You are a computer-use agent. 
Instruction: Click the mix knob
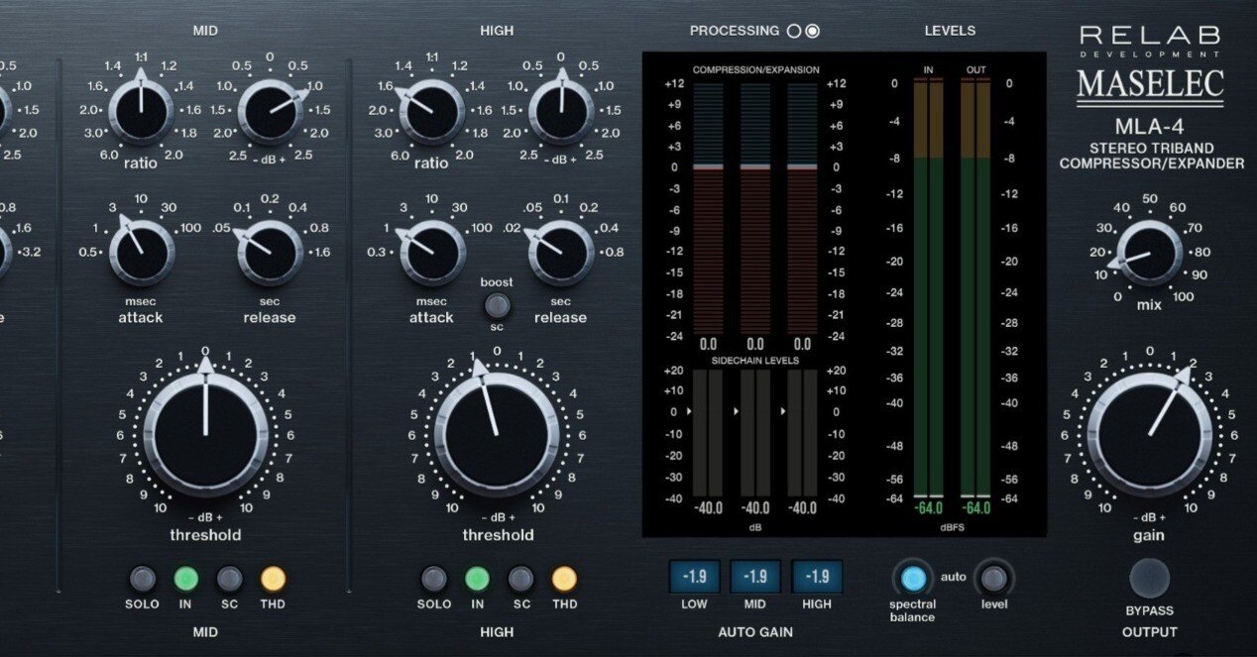click(x=1148, y=254)
